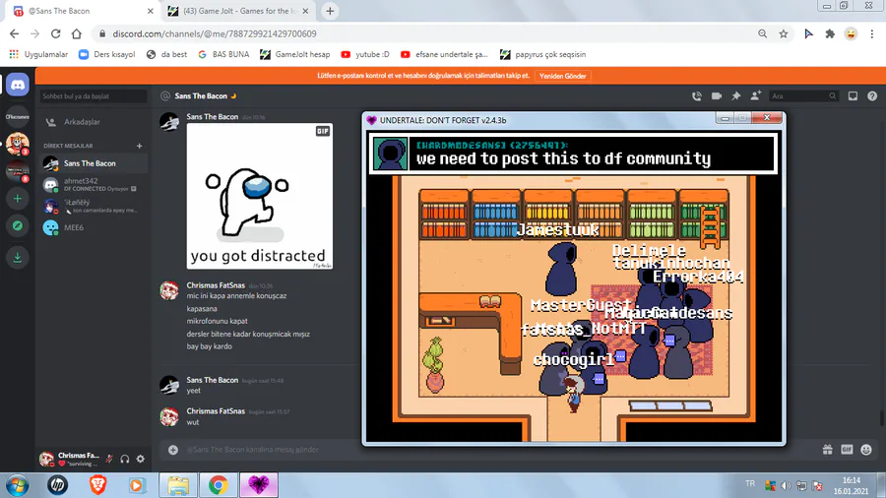The width and height of the screenshot is (886, 498).
Task: Toggle microphone mute in user panel
Action: [x=109, y=459]
